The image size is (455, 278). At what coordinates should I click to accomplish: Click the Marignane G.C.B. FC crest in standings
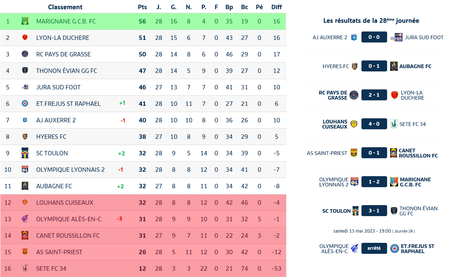pyautogui.click(x=25, y=21)
